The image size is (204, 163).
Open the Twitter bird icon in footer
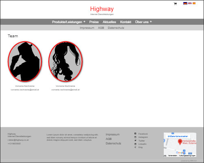click(135, 141)
